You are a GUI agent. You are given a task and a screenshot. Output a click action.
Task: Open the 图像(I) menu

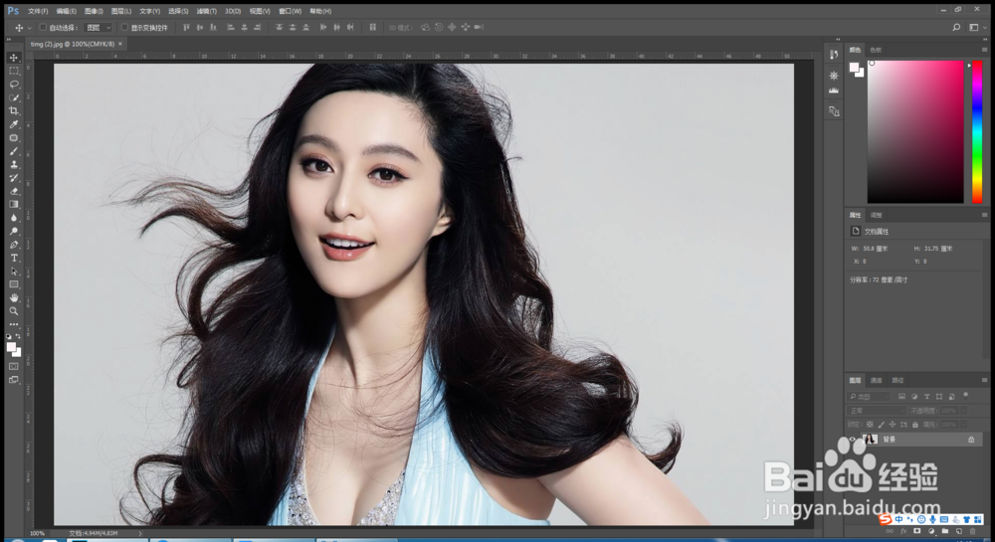pyautogui.click(x=94, y=11)
